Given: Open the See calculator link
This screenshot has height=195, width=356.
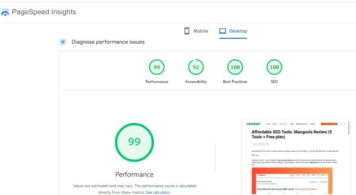Looking at the screenshot, I should pos(158,192).
